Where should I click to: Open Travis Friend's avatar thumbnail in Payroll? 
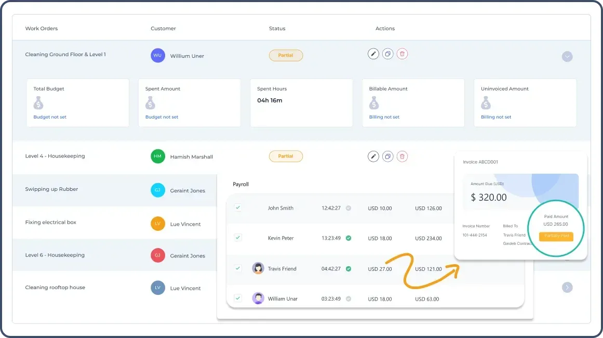point(258,268)
